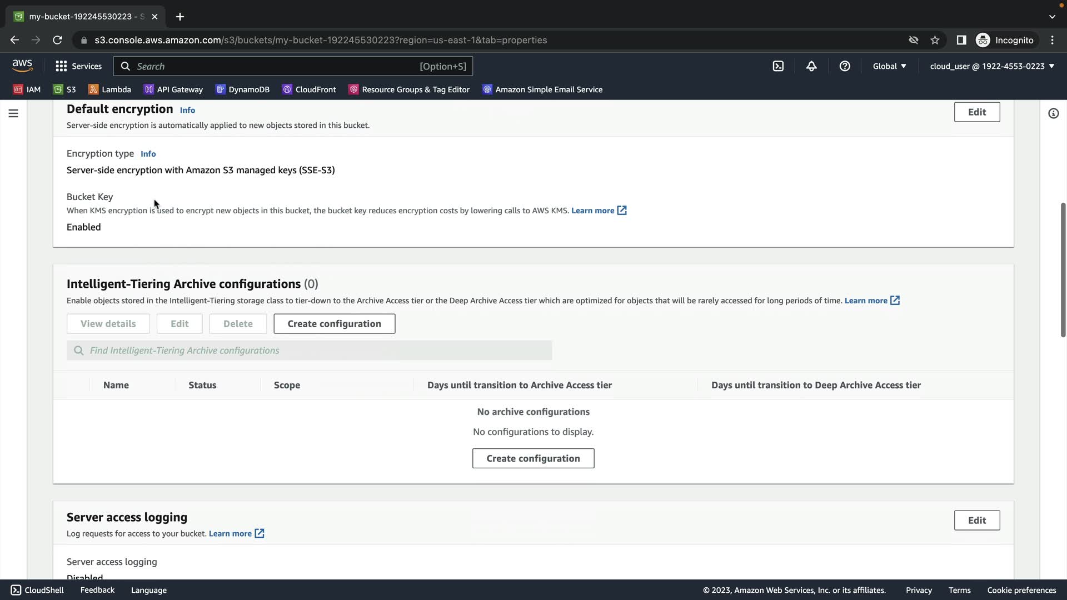The width and height of the screenshot is (1067, 600).
Task: Open the info panel icon at right
Action: 1053,113
